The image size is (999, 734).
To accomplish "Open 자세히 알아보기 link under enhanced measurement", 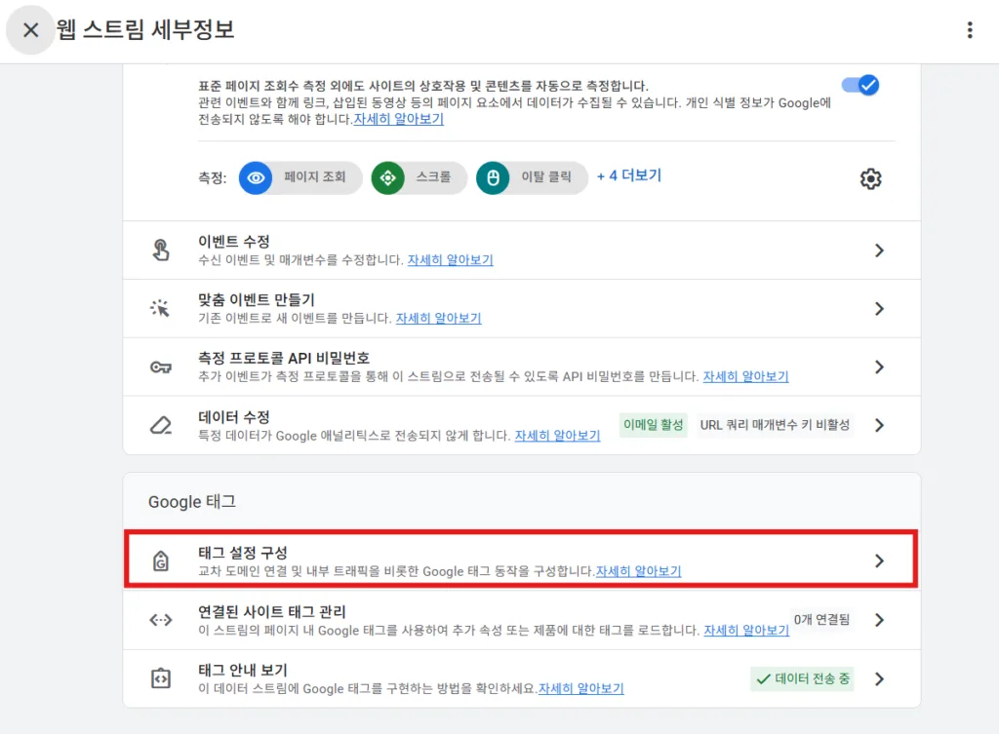I will coord(398,119).
